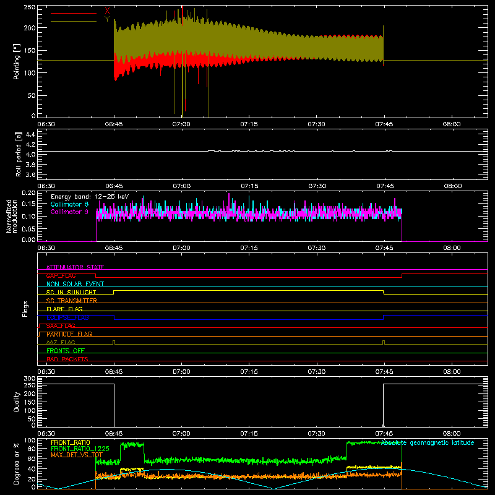Image resolution: width=495 pixels, height=495 pixels.
Task: Click the PARTICLE_FLAG label
Action: tap(69, 334)
